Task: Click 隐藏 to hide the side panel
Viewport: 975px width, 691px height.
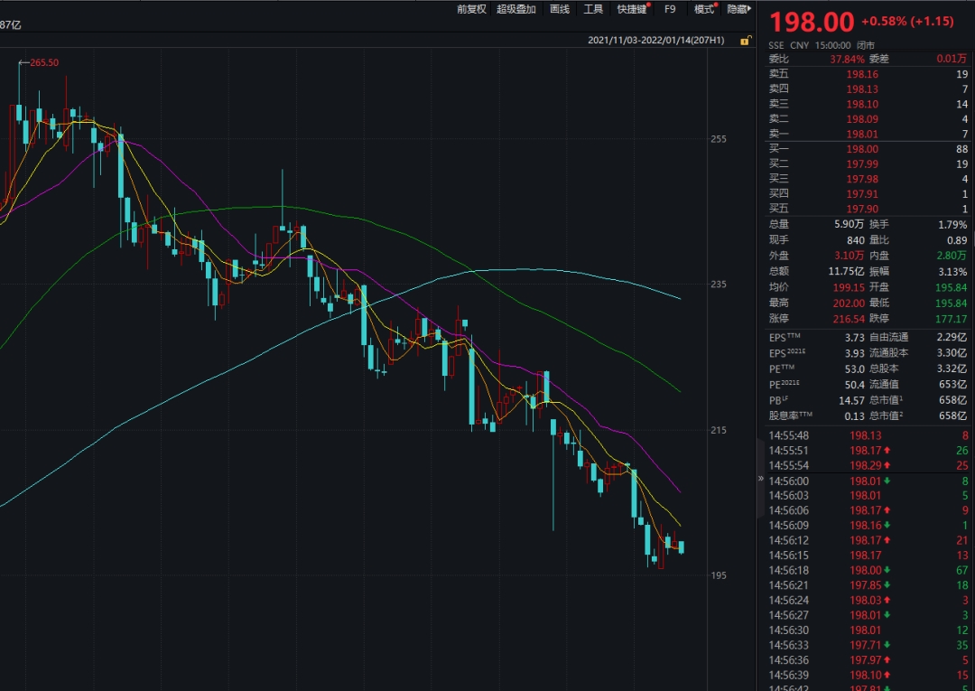Action: 738,9
